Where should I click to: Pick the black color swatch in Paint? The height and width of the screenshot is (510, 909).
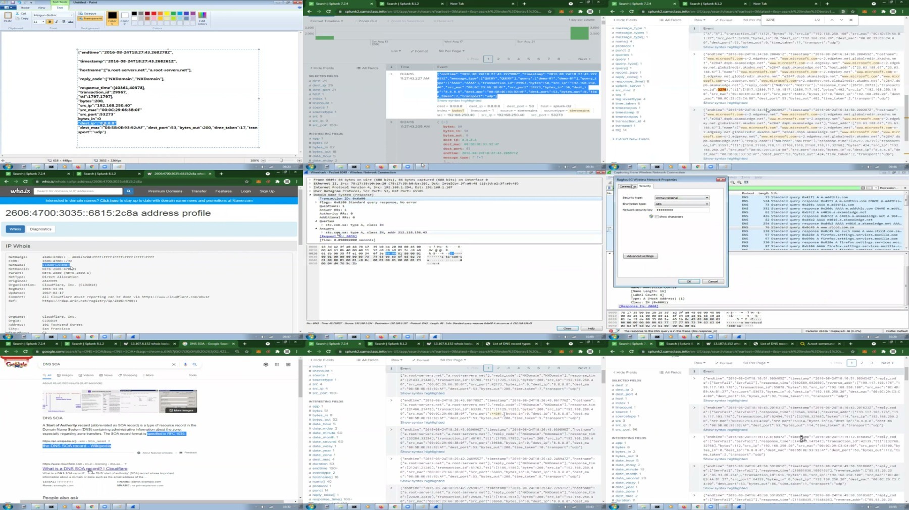[134, 14]
